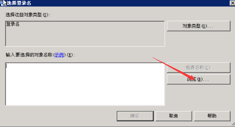
Task: Click the dialog system icon in title bar
Action: [2, 3]
